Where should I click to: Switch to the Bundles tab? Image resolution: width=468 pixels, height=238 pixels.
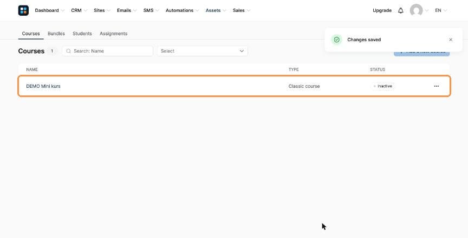(56, 34)
